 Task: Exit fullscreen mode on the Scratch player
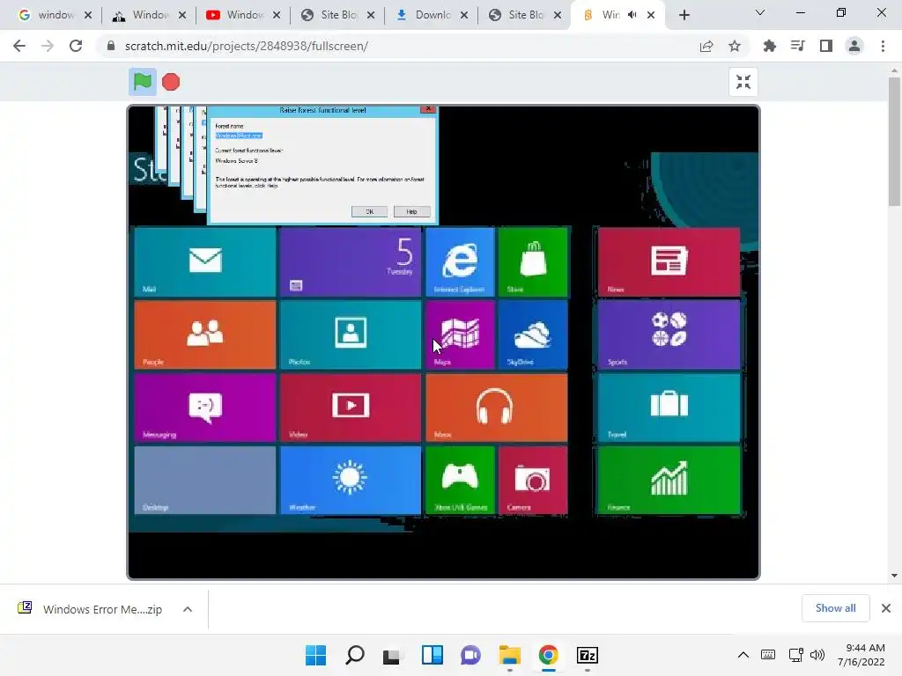pos(743,82)
